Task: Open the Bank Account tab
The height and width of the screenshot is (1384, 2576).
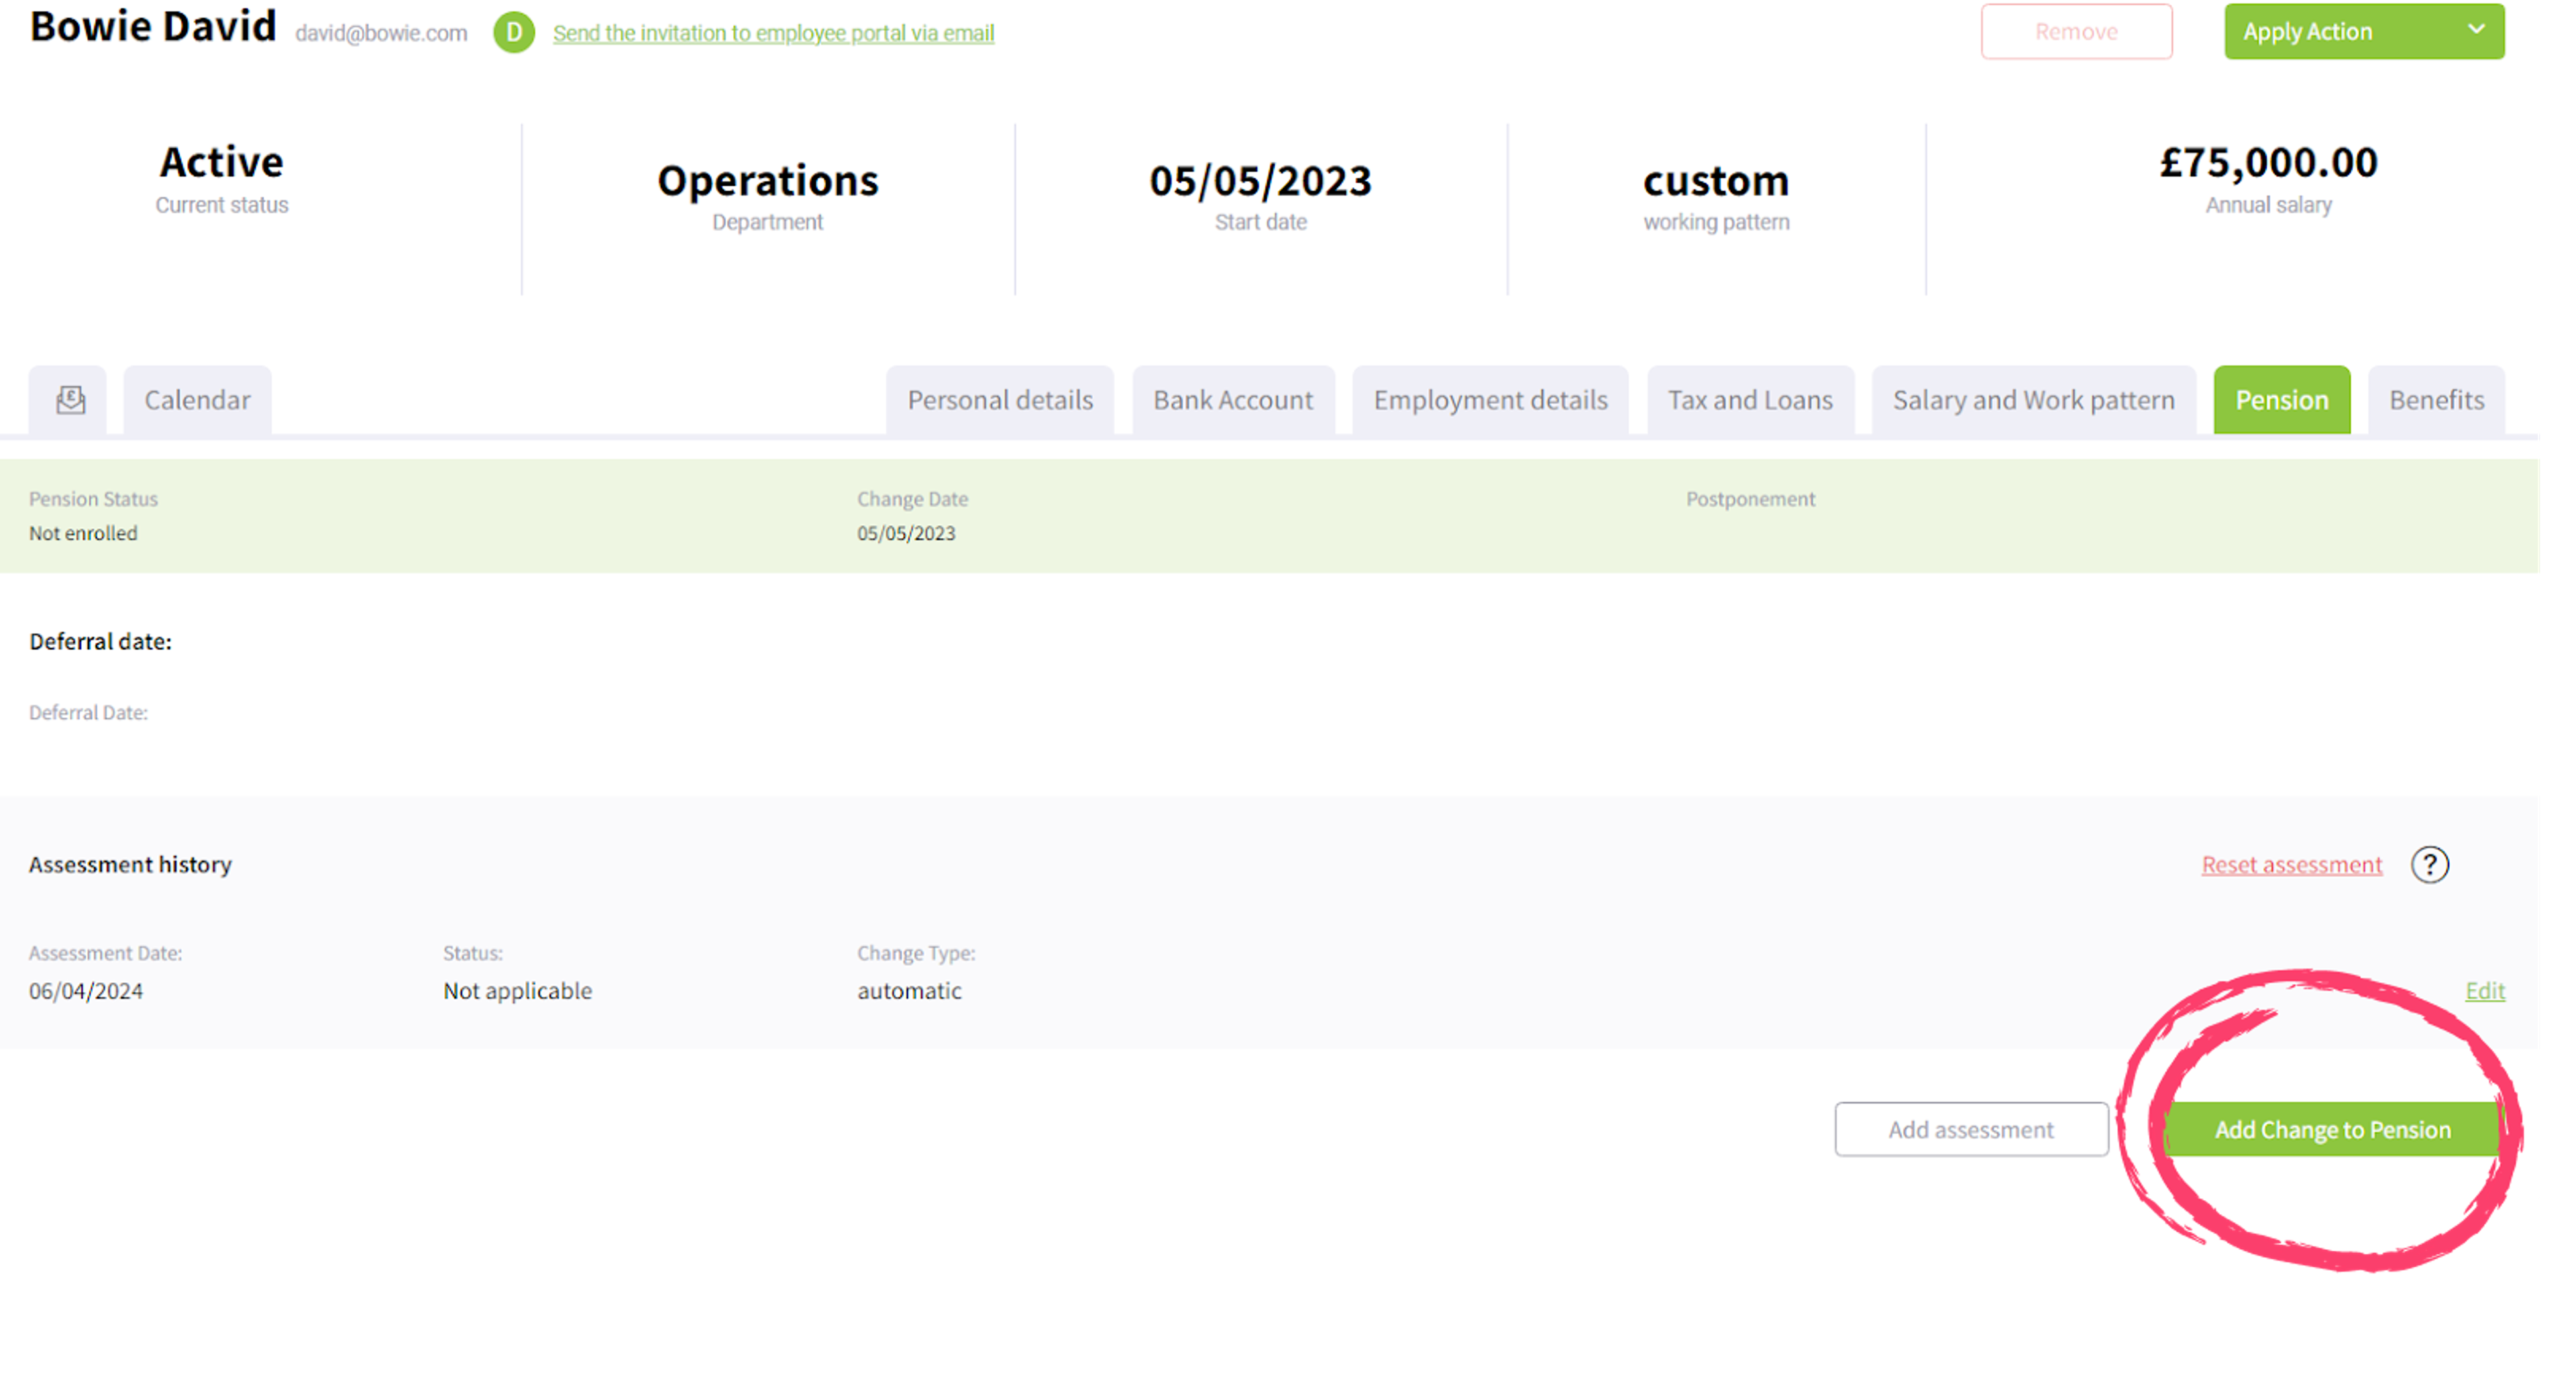Action: (x=1234, y=399)
